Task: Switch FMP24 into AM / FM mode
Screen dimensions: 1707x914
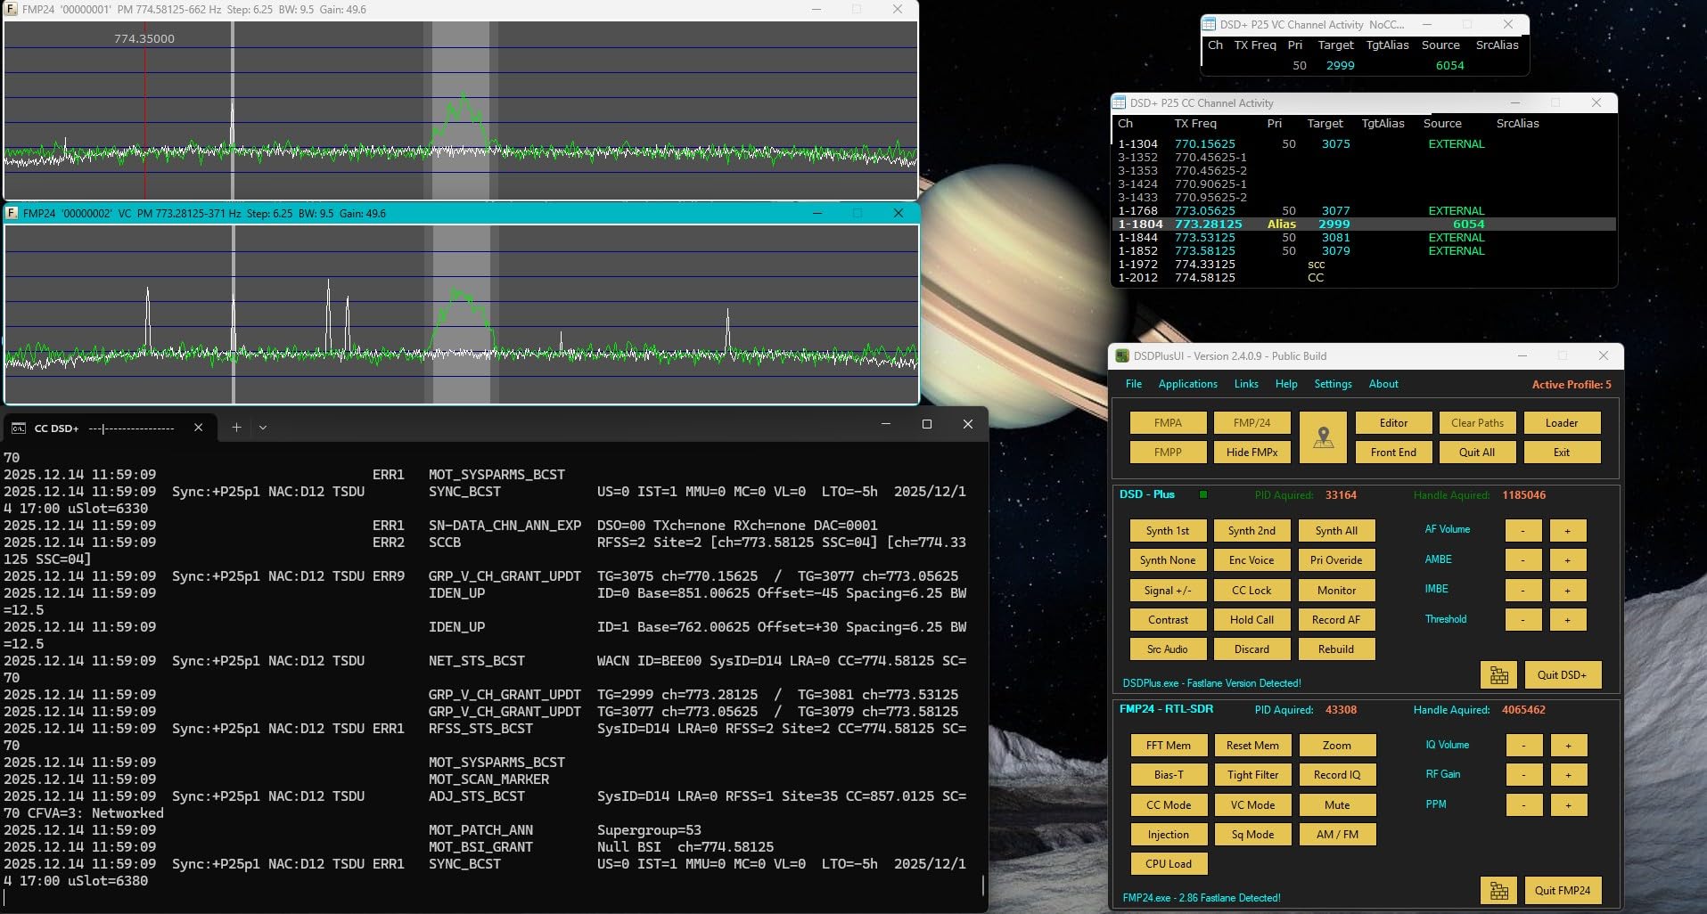Action: pyautogui.click(x=1337, y=834)
